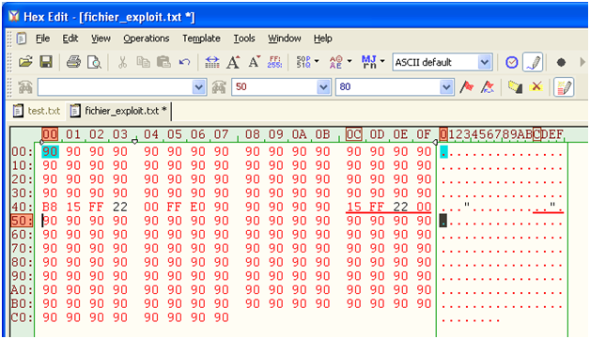Click byte B8 at row 40
Screen dimensions: 590x339
point(50,207)
